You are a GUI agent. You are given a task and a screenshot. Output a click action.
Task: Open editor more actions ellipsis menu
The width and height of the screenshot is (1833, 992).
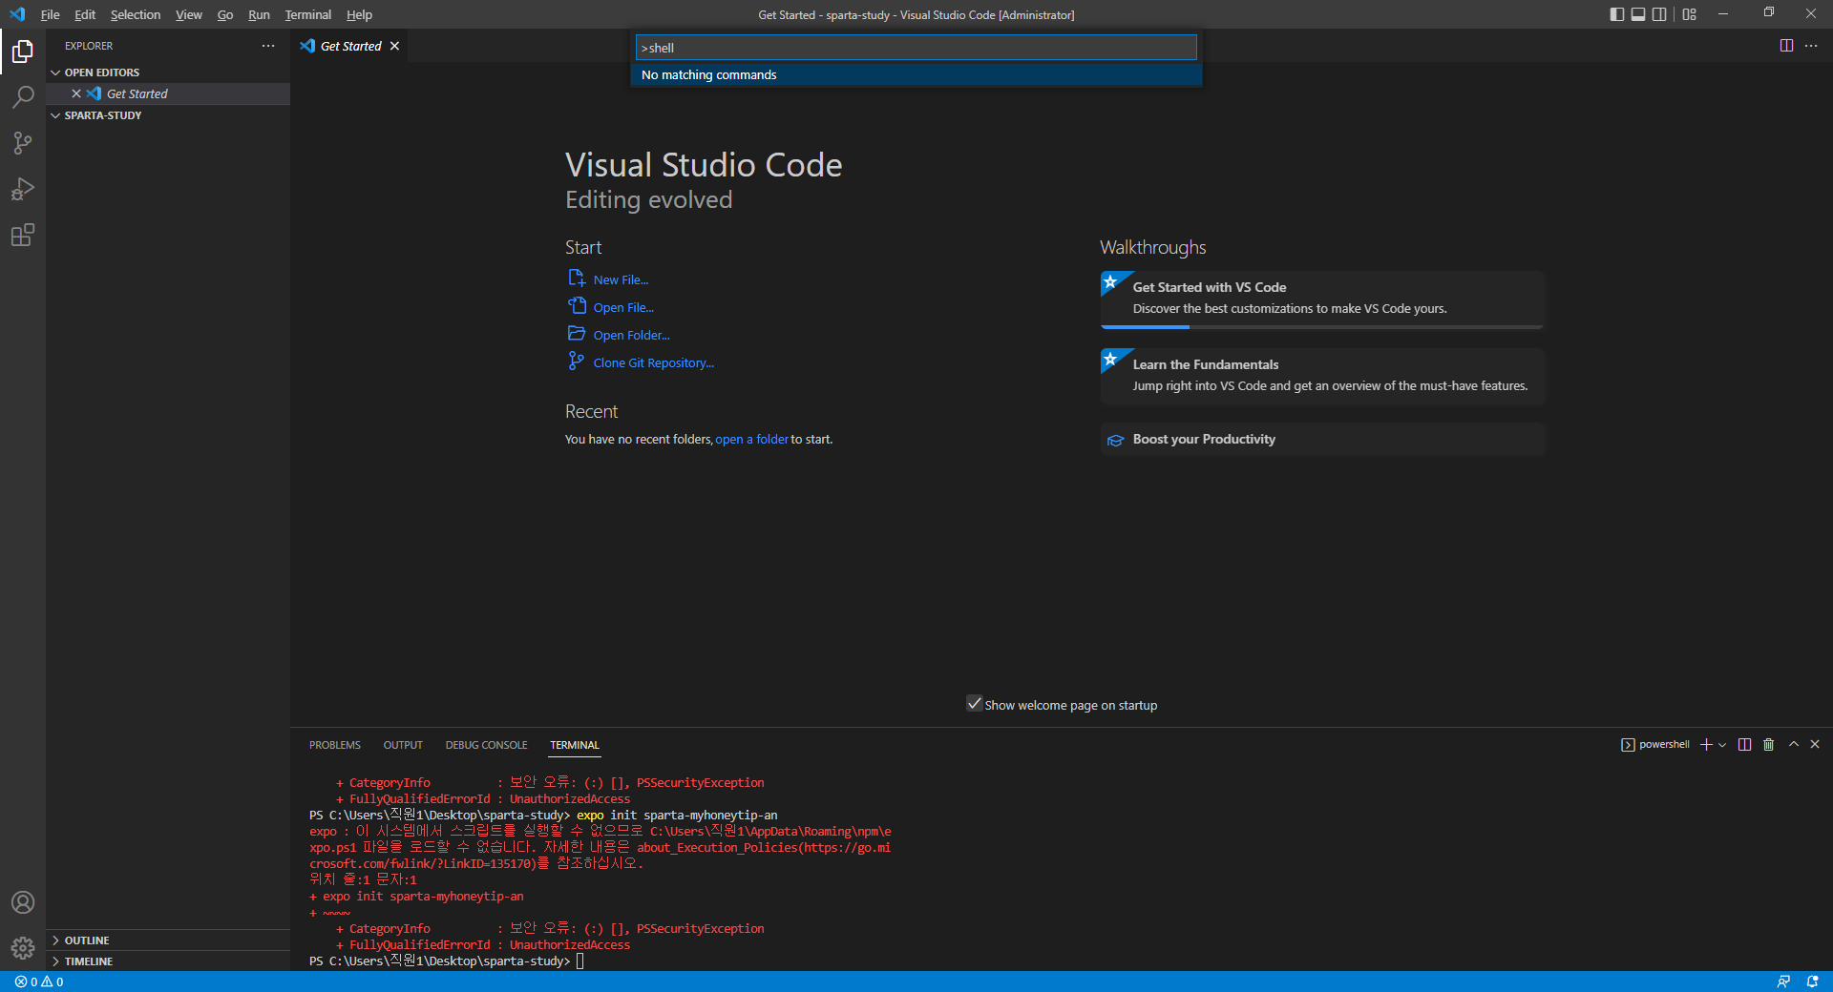coord(1811,46)
